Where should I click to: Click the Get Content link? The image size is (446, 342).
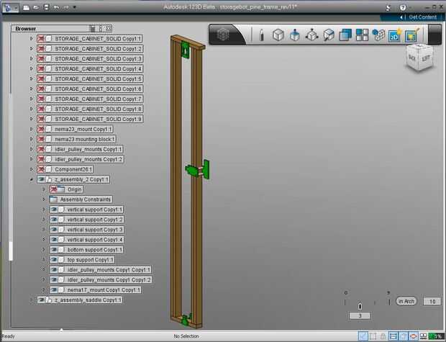[422, 17]
